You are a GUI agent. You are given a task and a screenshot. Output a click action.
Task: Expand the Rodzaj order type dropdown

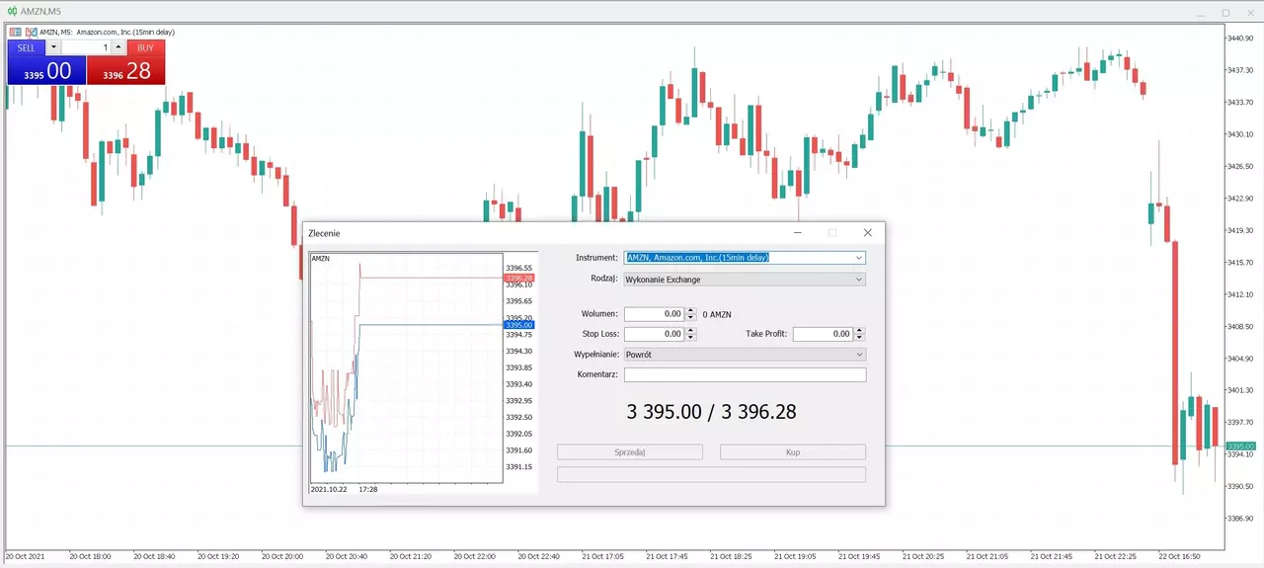[x=859, y=280]
